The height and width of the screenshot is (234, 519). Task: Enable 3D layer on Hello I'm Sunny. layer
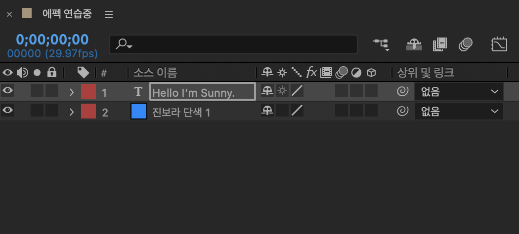tap(371, 90)
